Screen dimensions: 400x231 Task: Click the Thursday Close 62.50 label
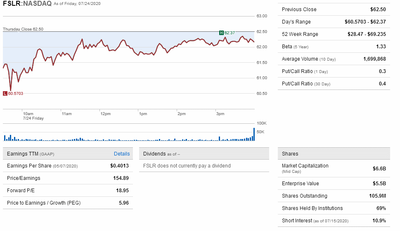coord(23,29)
